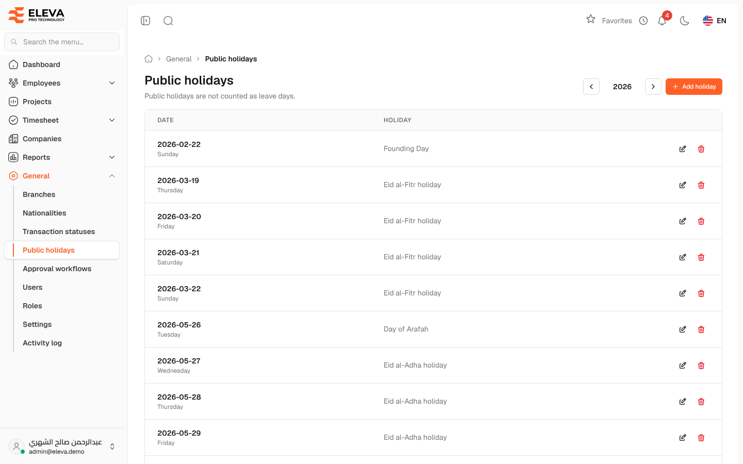Screen dimensions: 743x464
Task: Go to next year
Action: tap(653, 87)
